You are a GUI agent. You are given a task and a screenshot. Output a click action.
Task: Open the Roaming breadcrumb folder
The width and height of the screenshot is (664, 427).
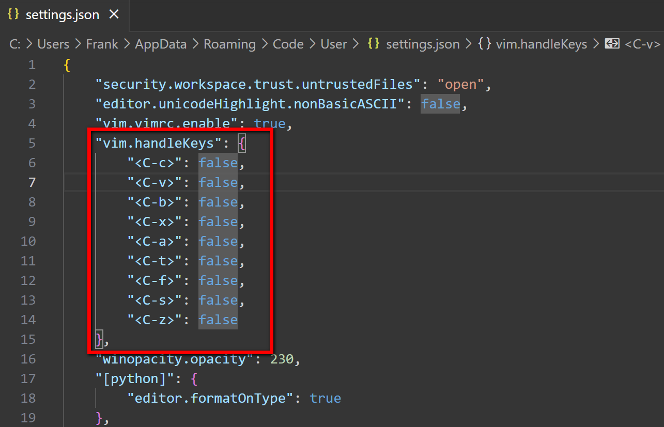point(229,44)
